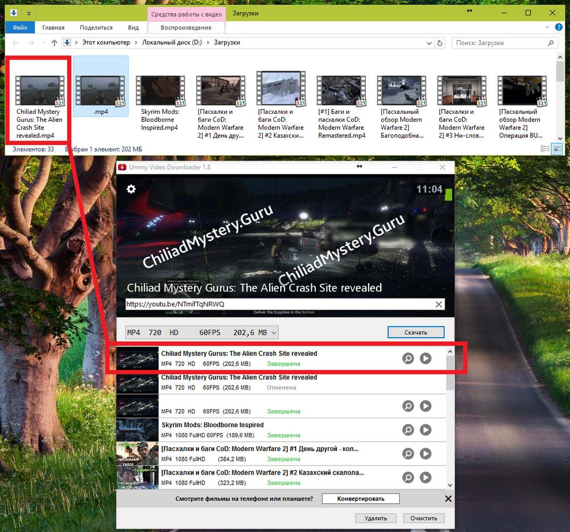Select 'Операция BU...' video file
This screenshot has height=532, width=570.
coord(522,107)
